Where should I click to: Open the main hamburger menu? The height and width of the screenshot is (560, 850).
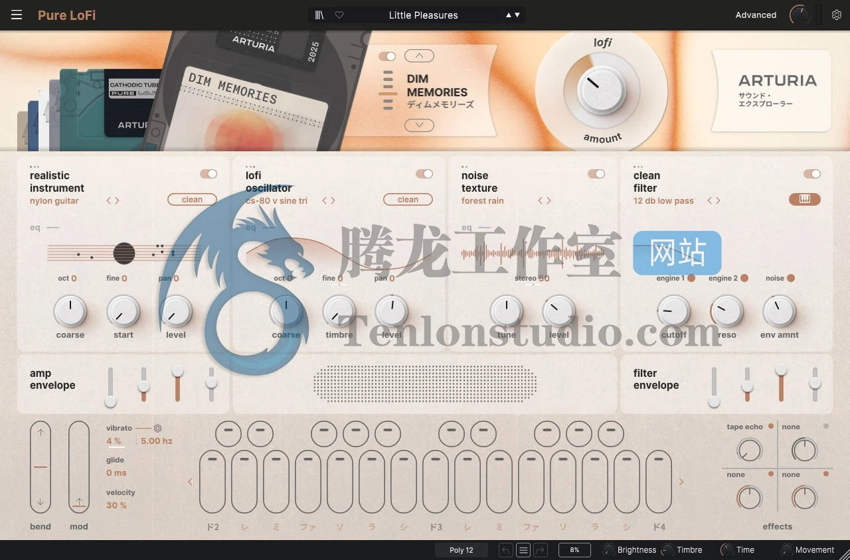click(17, 15)
